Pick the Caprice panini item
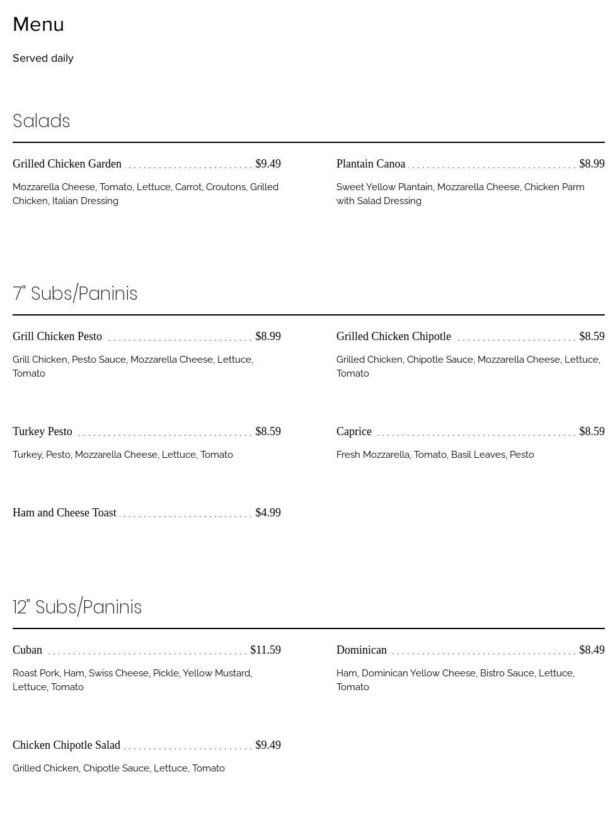This screenshot has height=813, width=608. pyautogui.click(x=354, y=431)
